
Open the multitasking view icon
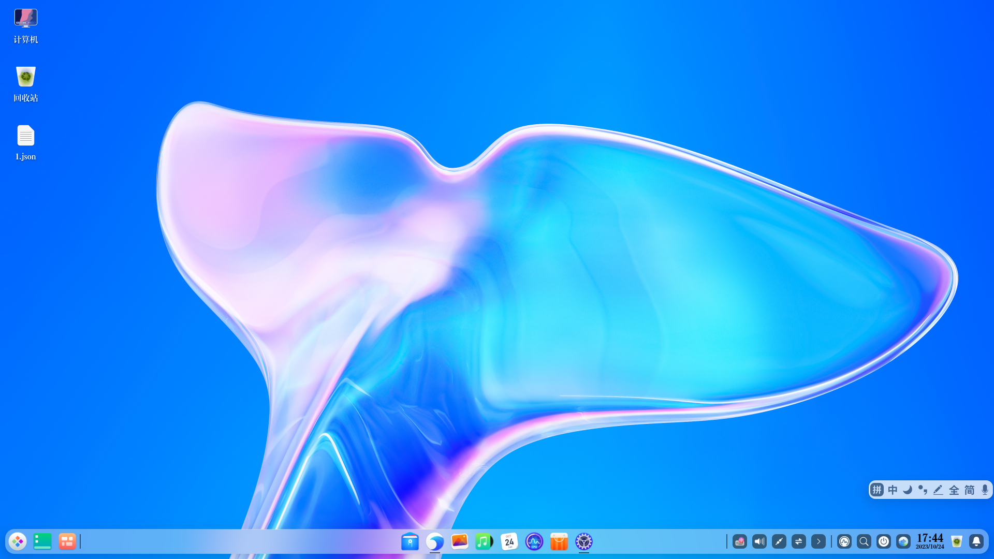67,541
